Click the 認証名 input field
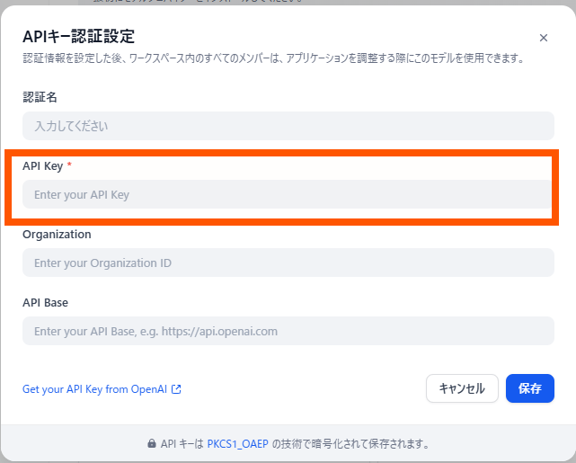 point(288,126)
